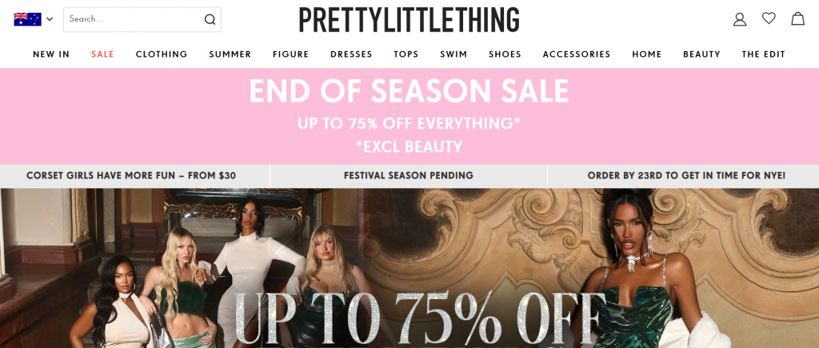This screenshot has width=819, height=348.
Task: Click Order by 23rd for NYE link
Action: click(686, 176)
